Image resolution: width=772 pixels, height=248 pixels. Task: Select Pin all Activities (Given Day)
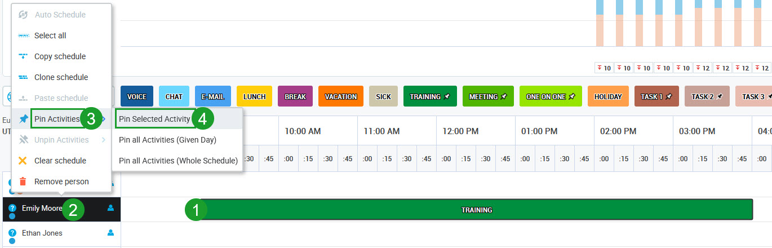point(167,140)
